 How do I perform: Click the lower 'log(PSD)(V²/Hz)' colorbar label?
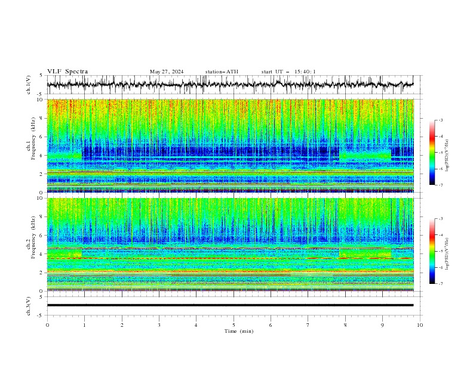click(x=448, y=254)
